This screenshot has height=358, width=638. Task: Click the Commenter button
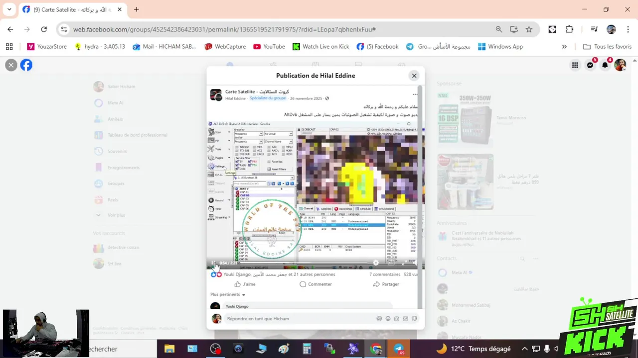(x=316, y=284)
